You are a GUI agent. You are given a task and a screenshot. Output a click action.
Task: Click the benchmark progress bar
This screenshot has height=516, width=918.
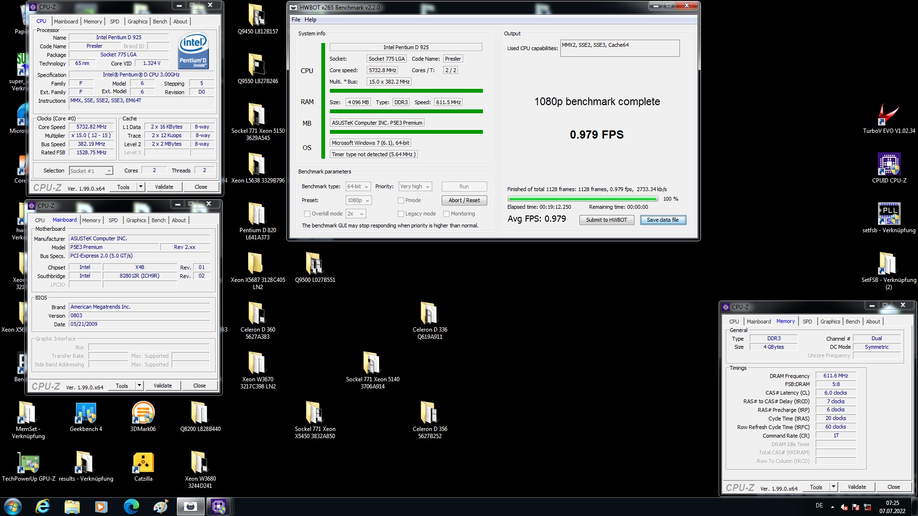[583, 199]
